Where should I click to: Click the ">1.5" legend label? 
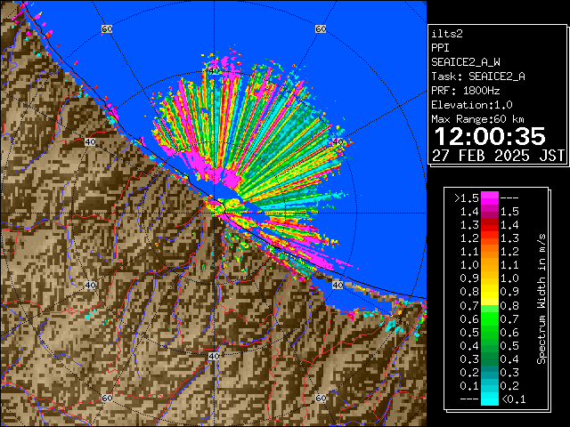467,198
